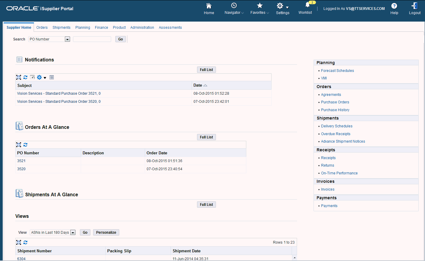Click Full List under Shipments At A Glance
425x261 pixels.
point(206,205)
